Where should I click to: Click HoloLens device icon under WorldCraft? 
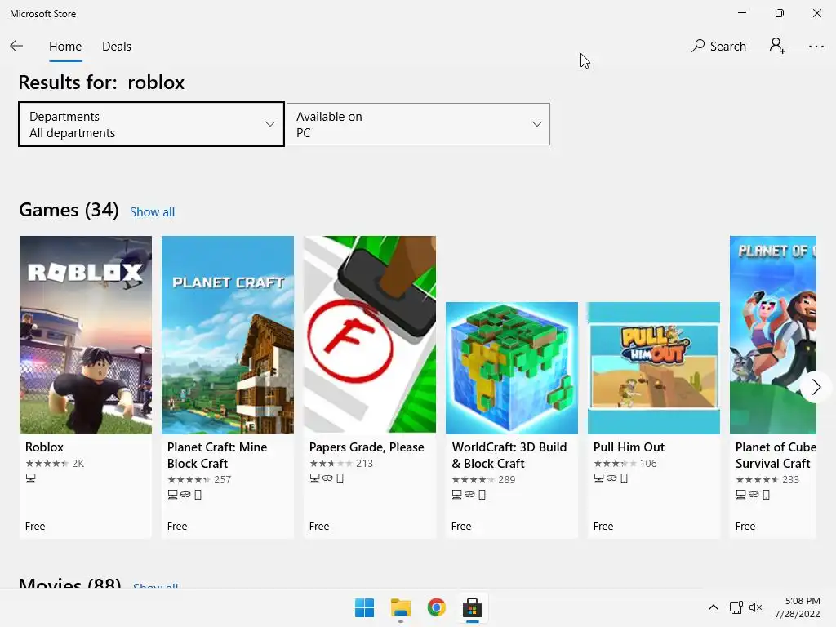pyautogui.click(x=469, y=495)
